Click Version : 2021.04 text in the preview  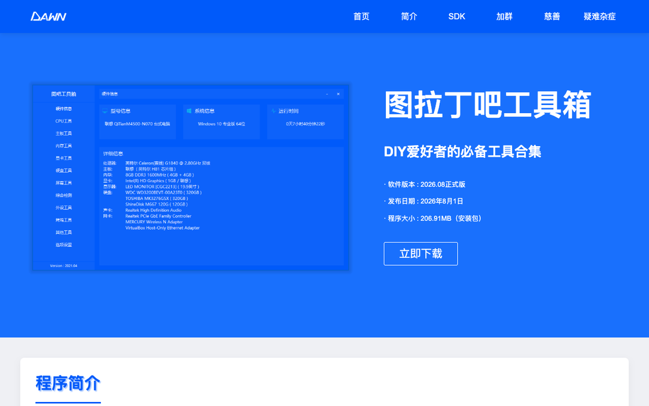coord(63,266)
